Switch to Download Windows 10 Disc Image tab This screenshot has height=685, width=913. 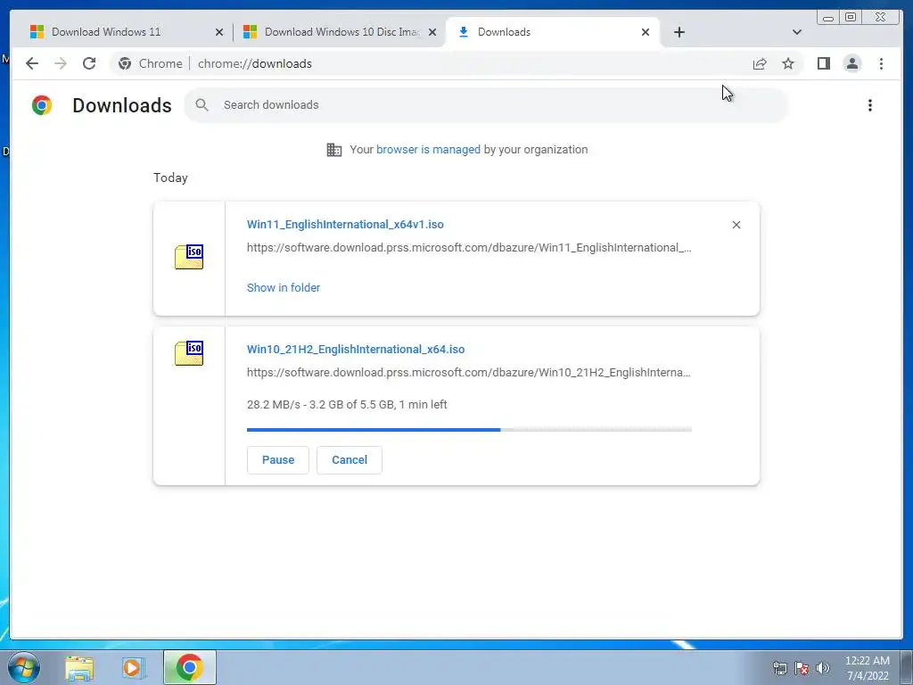(338, 32)
